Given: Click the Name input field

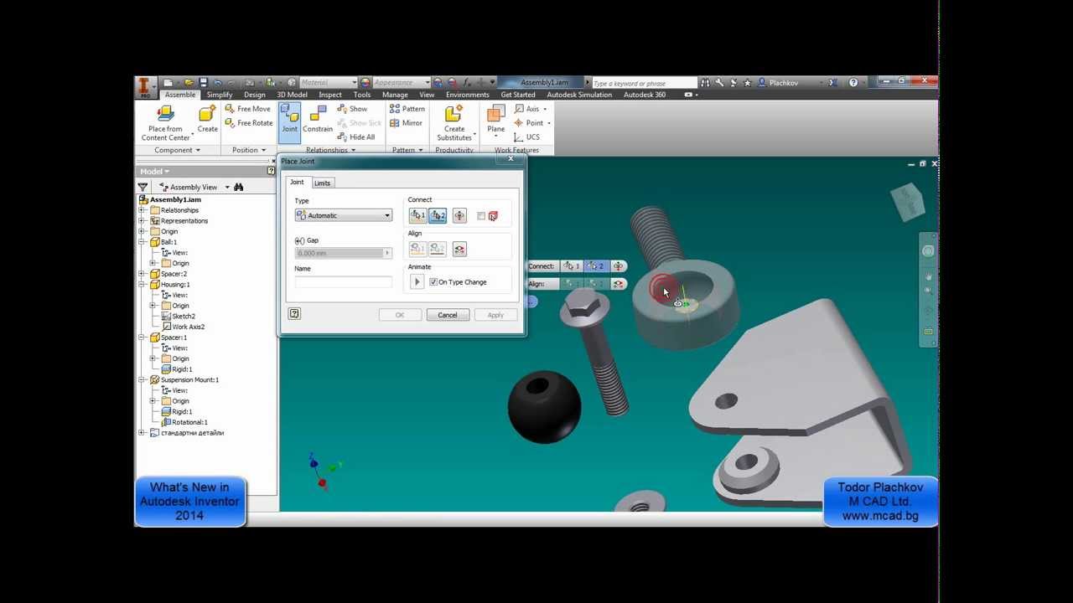Looking at the screenshot, I should [x=344, y=282].
